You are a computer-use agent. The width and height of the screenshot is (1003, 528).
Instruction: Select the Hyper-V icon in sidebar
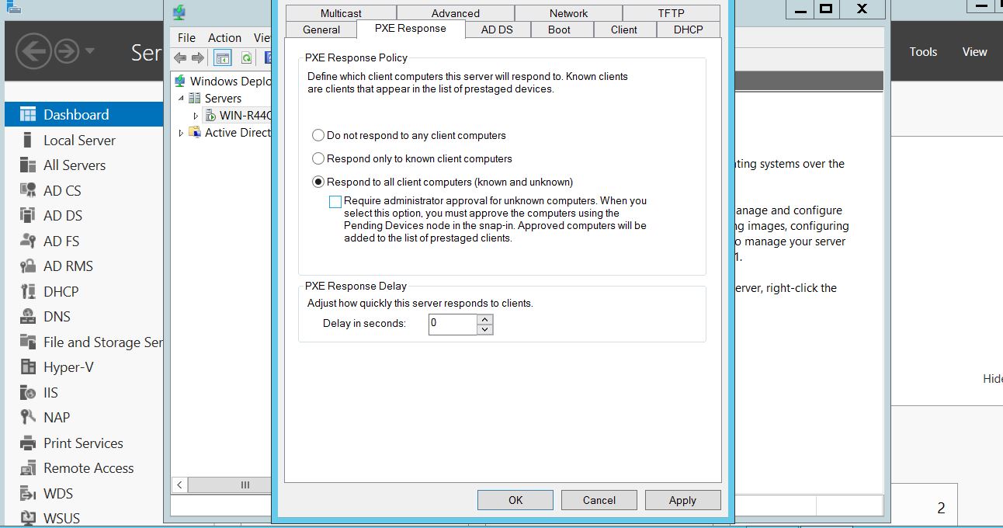pyautogui.click(x=28, y=367)
